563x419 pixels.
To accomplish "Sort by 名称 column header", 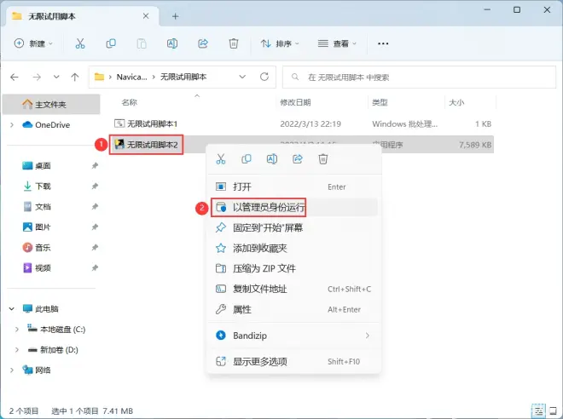I will (x=129, y=102).
